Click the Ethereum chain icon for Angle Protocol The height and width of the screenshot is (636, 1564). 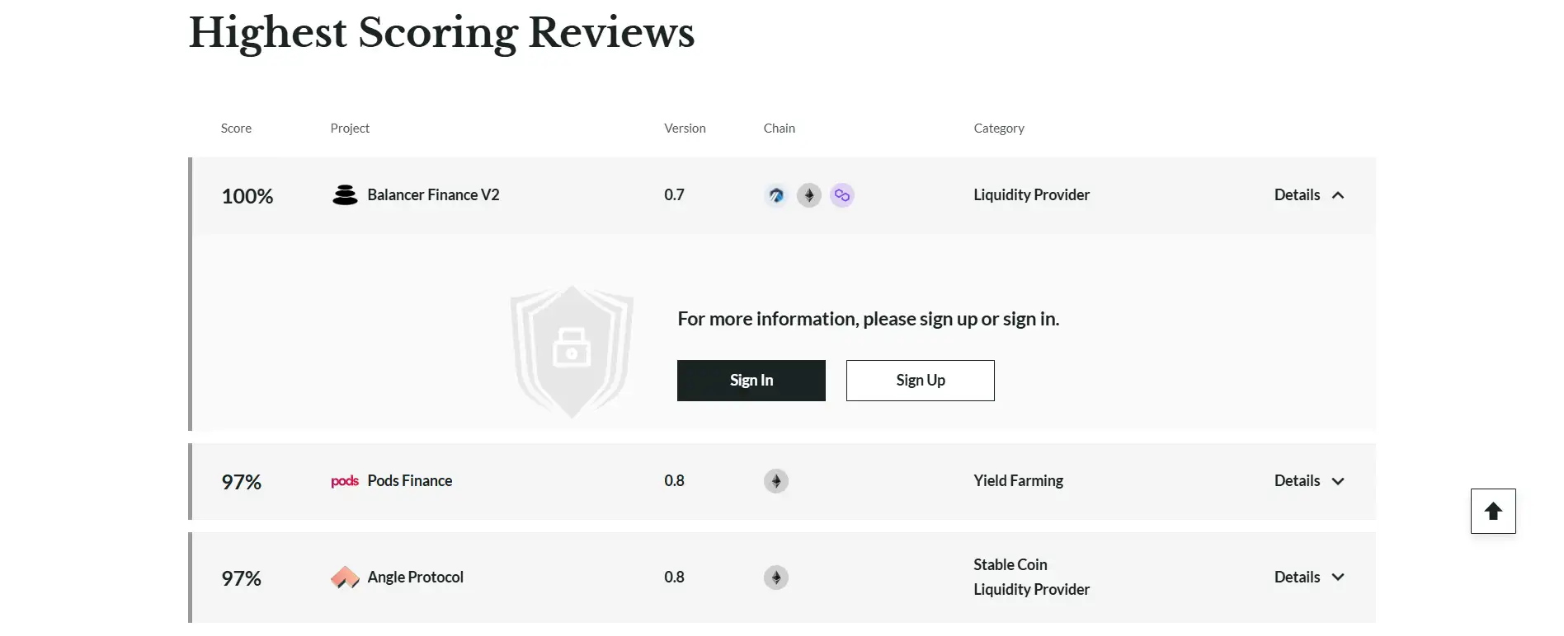tap(776, 578)
